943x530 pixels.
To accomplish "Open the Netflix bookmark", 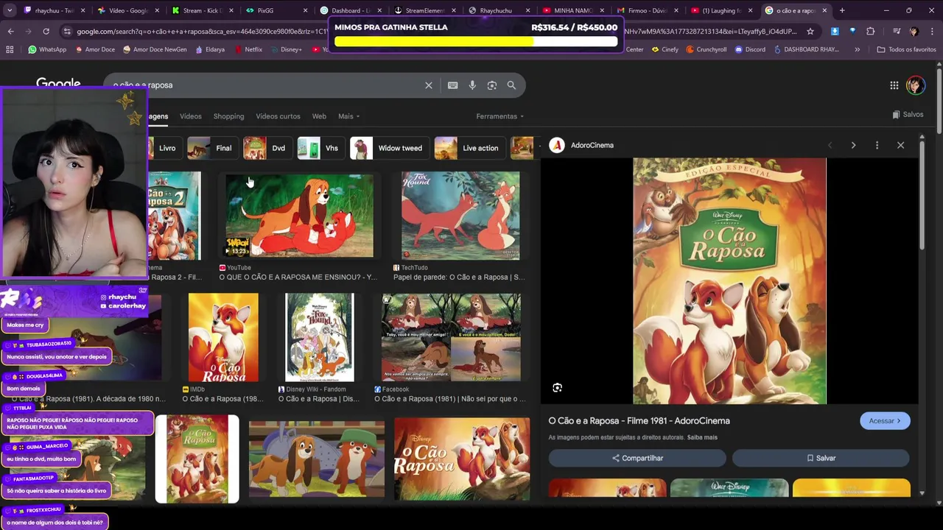I will click(248, 49).
